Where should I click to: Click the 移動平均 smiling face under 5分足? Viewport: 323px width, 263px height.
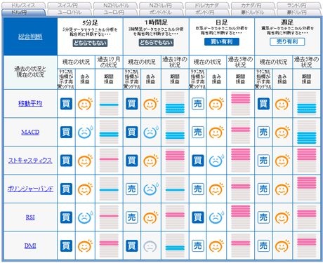point(85,104)
